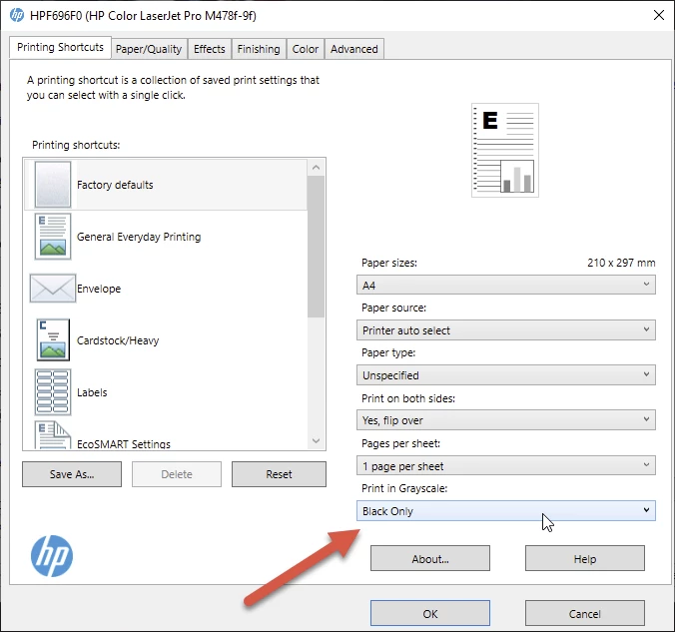Select the 'Envelope' list label
This screenshot has width=675, height=632.
99,289
